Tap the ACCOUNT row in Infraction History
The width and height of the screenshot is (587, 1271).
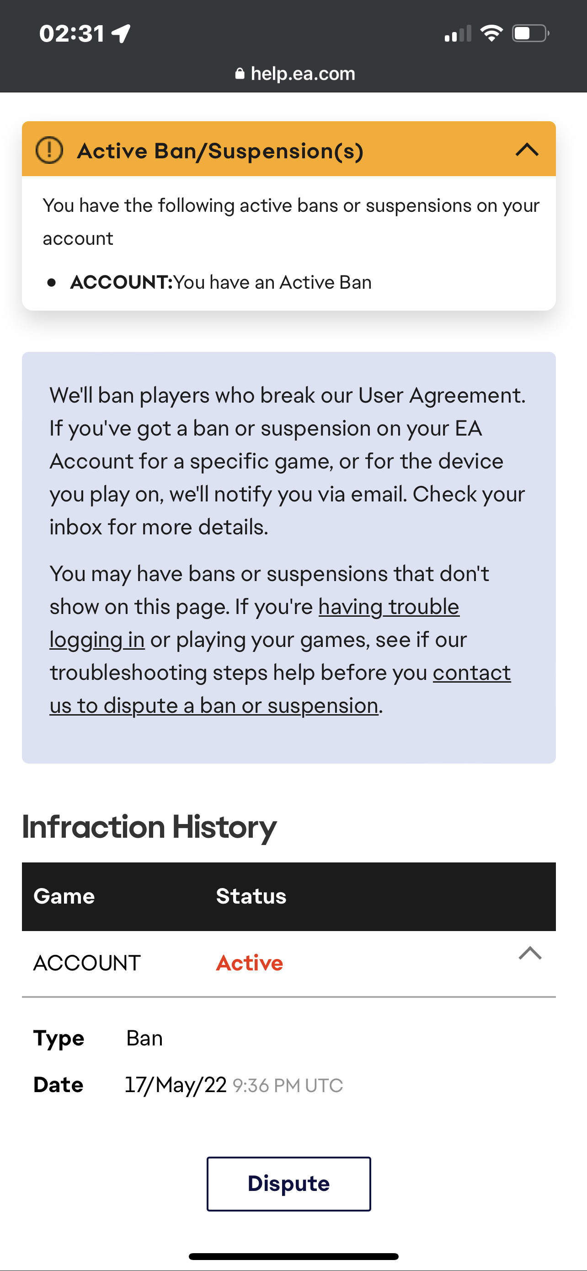(x=87, y=963)
